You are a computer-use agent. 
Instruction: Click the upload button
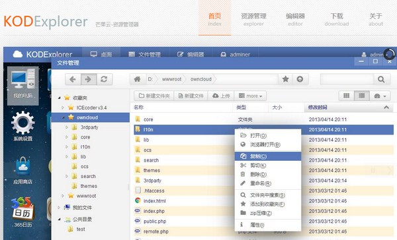pos(221,96)
